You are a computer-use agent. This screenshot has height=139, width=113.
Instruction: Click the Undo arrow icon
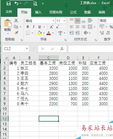click(16, 3)
